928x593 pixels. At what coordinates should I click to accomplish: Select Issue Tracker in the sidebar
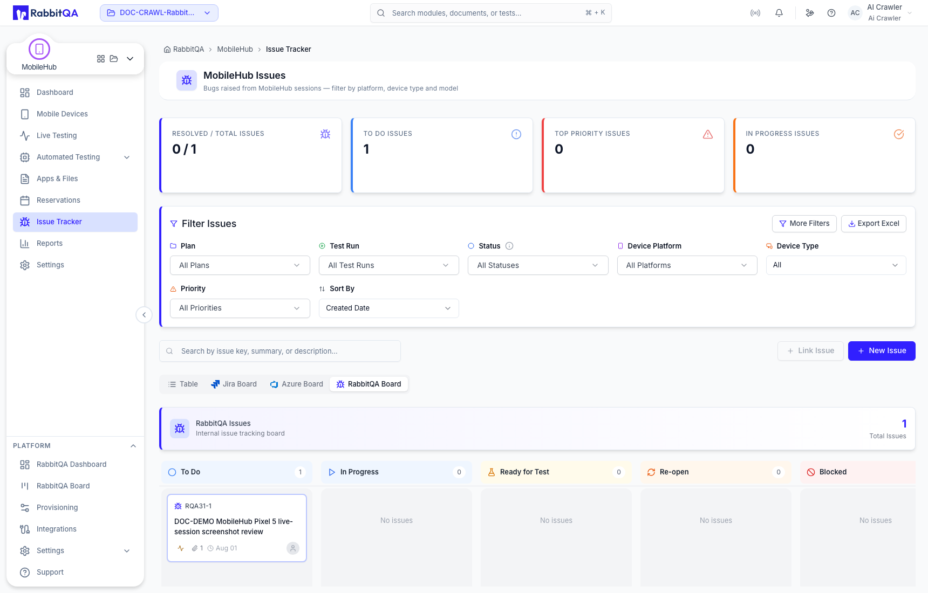coord(75,222)
